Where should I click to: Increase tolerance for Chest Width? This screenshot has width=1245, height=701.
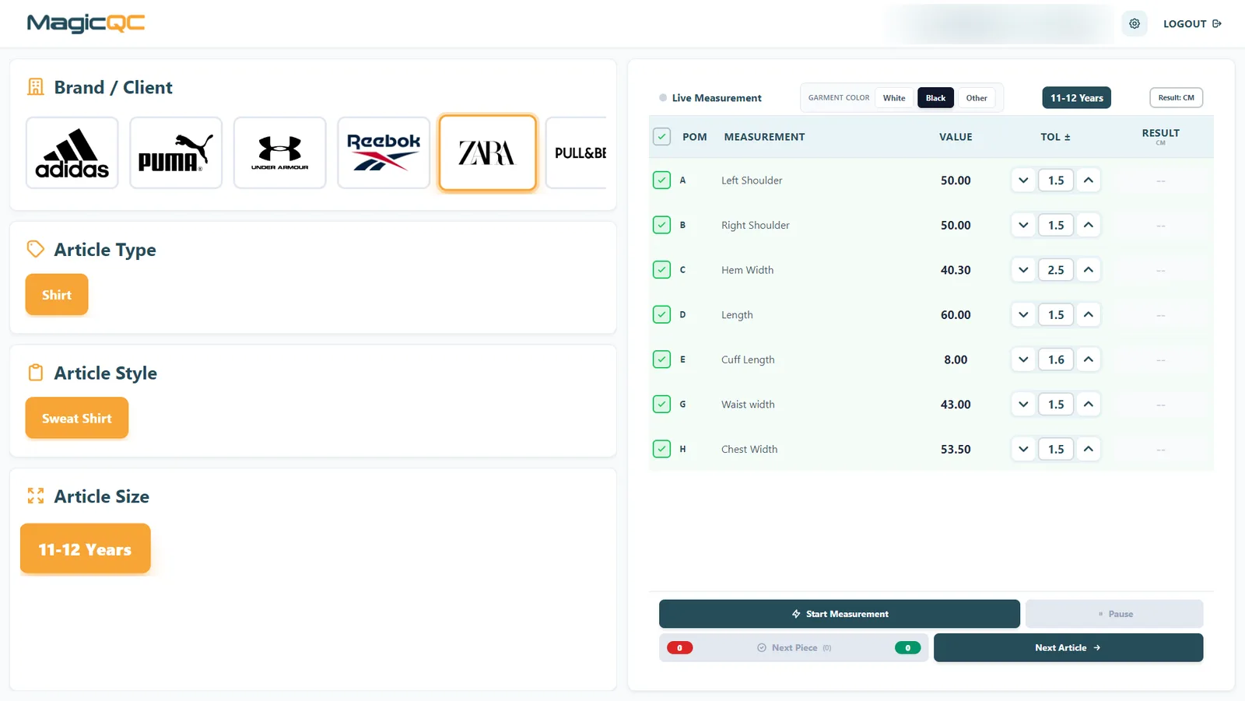point(1089,448)
